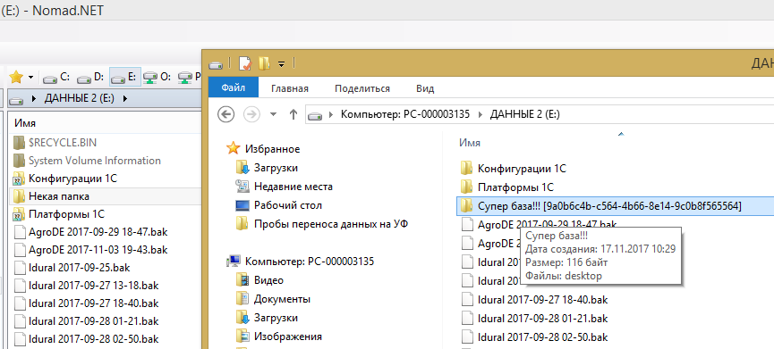Viewport: 774px width, 349px height.
Task: Open Документы under Компьютер
Action: 283,299
